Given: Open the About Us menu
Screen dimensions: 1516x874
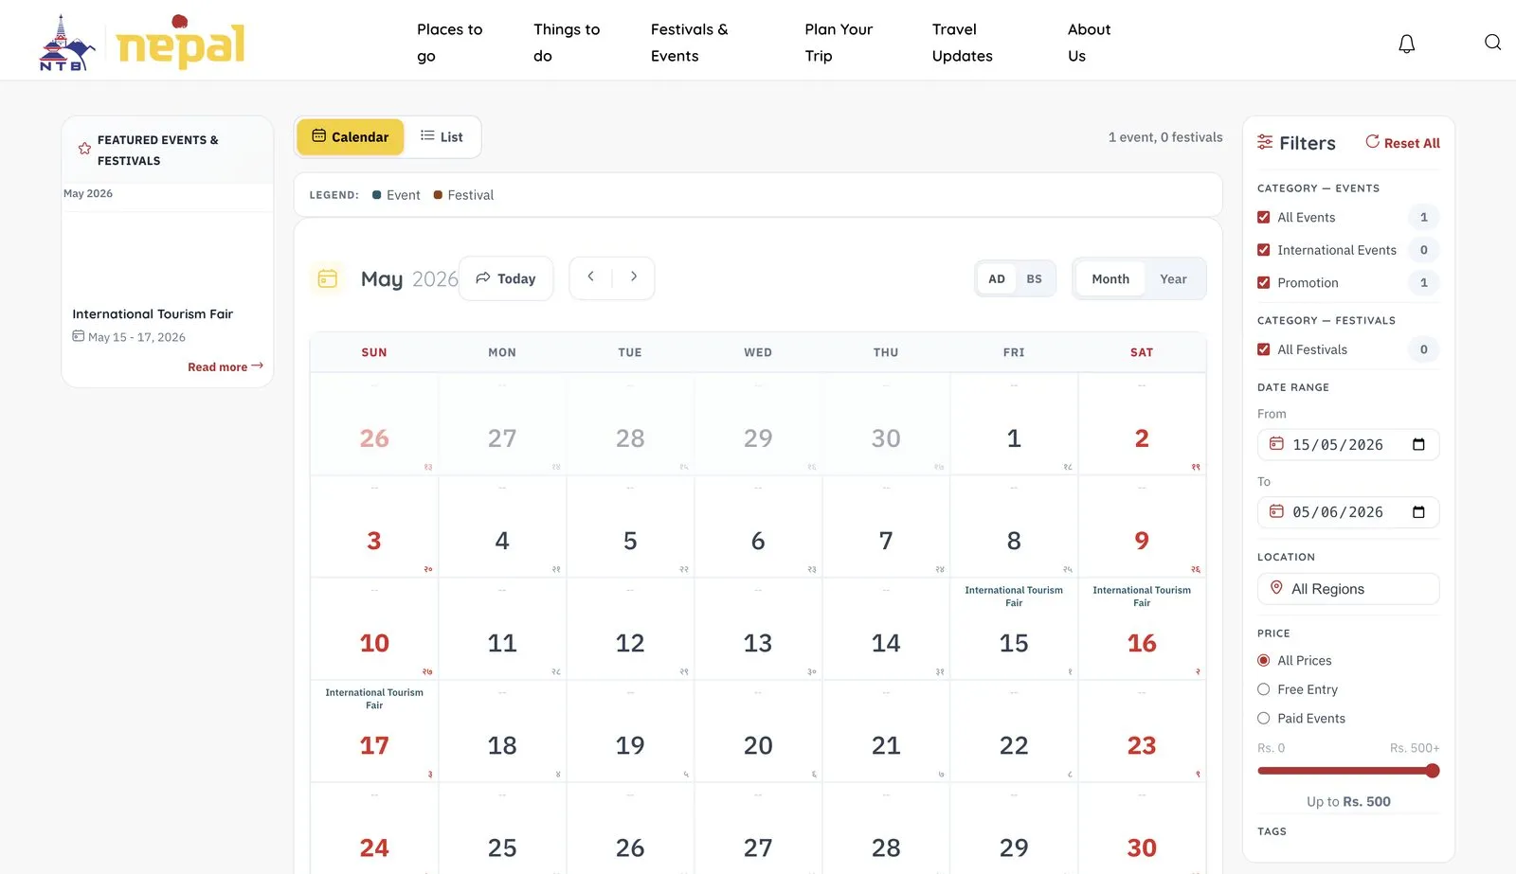Looking at the screenshot, I should [x=1089, y=43].
